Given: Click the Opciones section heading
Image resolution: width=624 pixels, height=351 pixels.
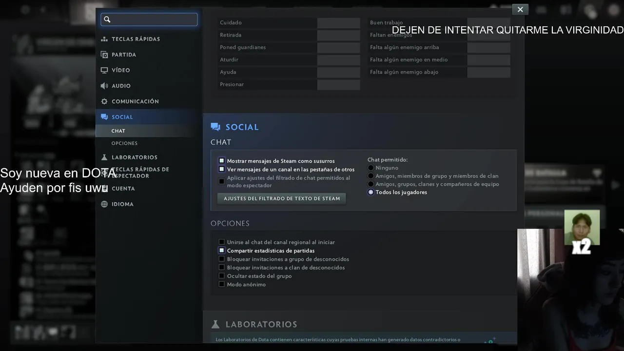Looking at the screenshot, I should point(230,223).
